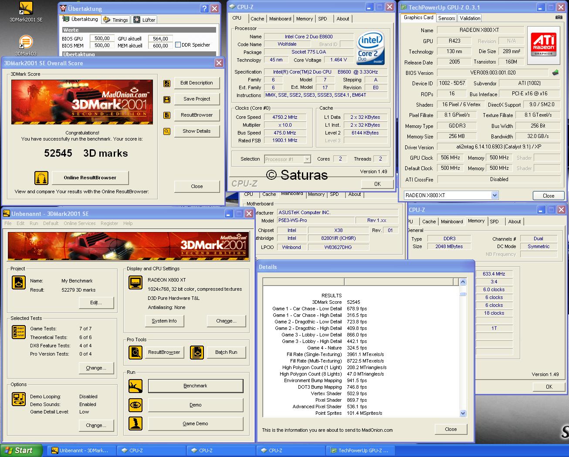Viewport: 569px width, 457px height.
Task: Click the Benchmark run icon
Action: click(x=135, y=386)
